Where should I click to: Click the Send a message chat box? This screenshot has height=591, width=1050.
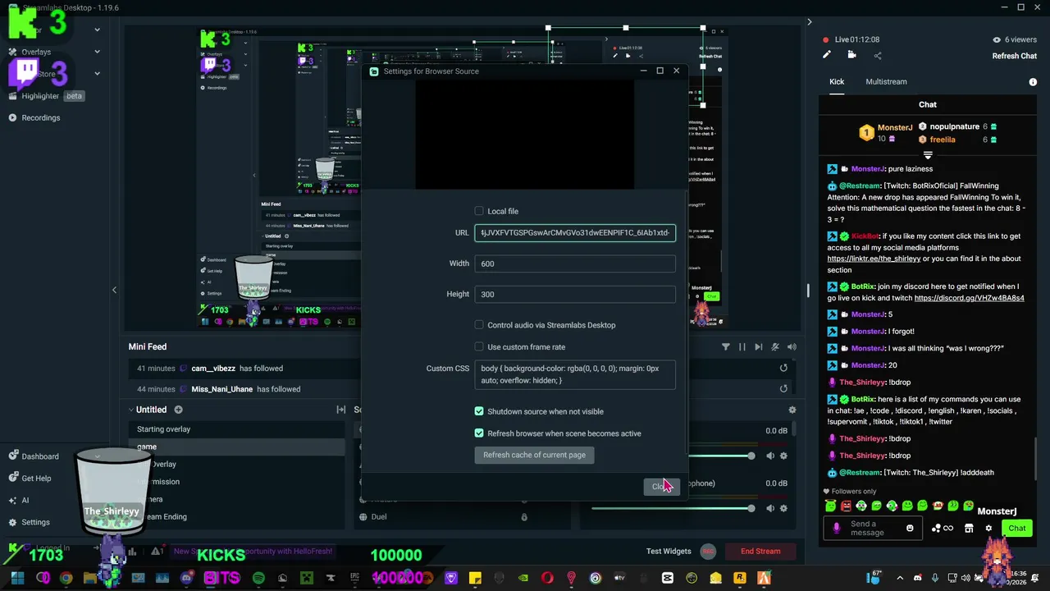point(874,529)
